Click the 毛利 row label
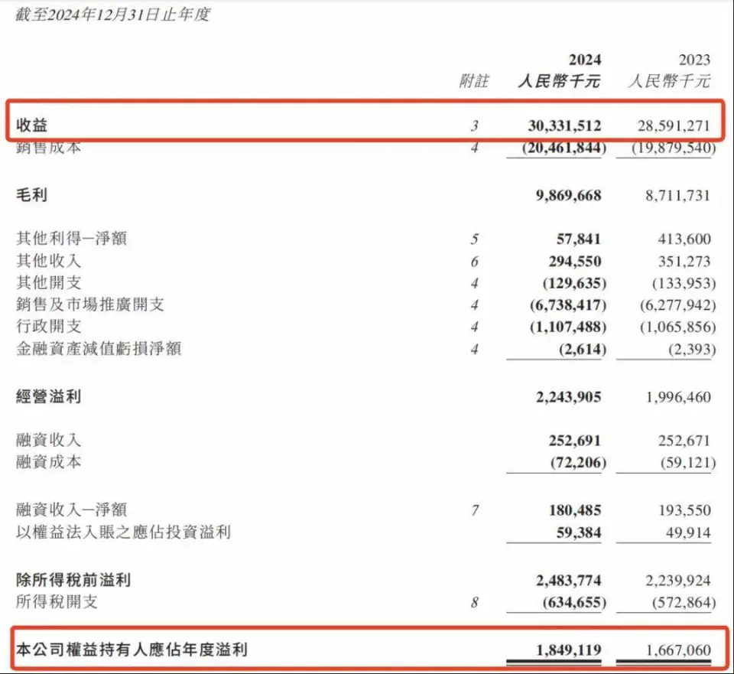This screenshot has height=674, width=734. (31, 195)
